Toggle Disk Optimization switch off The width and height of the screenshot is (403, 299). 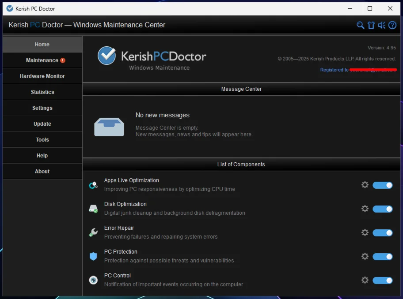[x=383, y=209]
